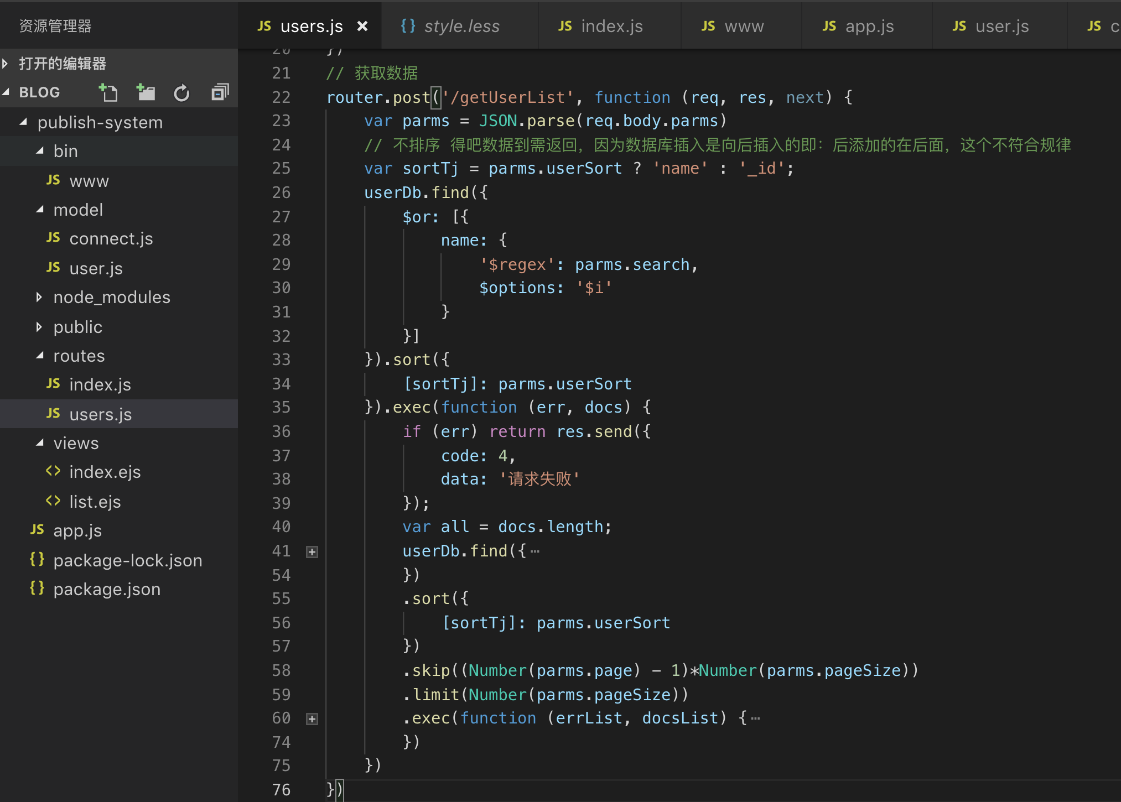The width and height of the screenshot is (1121, 802).
Task: Unfold the collapsed code at line 60
Action: click(x=312, y=718)
